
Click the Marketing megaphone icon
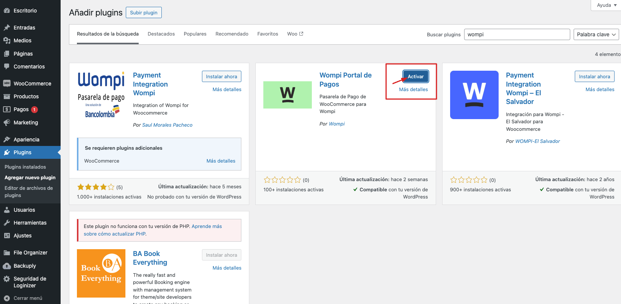point(6,123)
